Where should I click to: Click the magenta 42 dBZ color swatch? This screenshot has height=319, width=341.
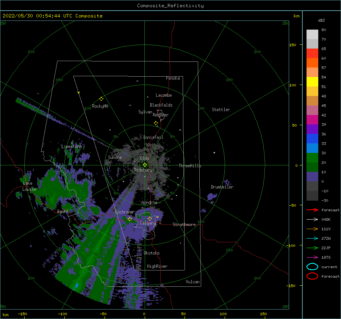[312, 119]
